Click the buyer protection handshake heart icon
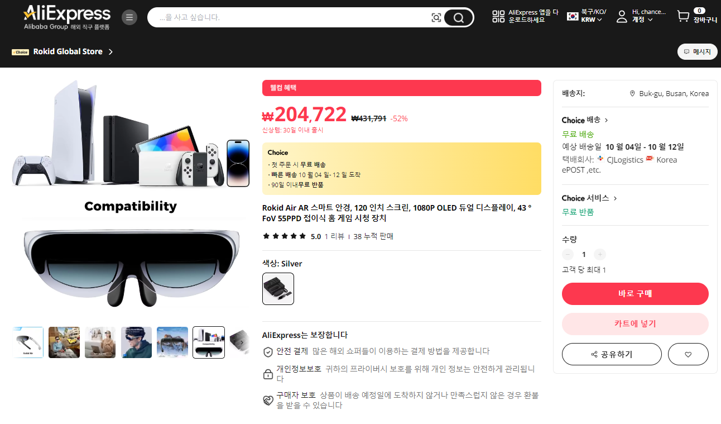The height and width of the screenshot is (424, 721). (x=268, y=400)
